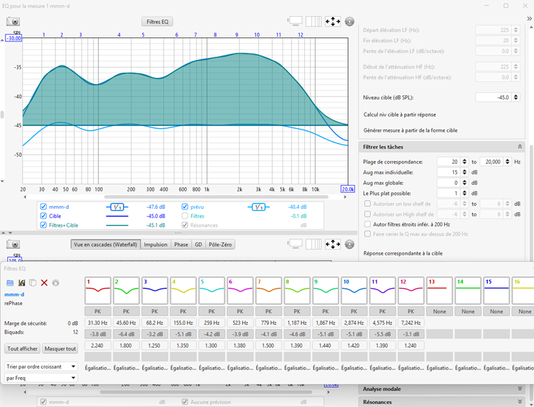Capture the waterfall graph with the camera icon
This screenshot has height=407, width=534.
13,244
